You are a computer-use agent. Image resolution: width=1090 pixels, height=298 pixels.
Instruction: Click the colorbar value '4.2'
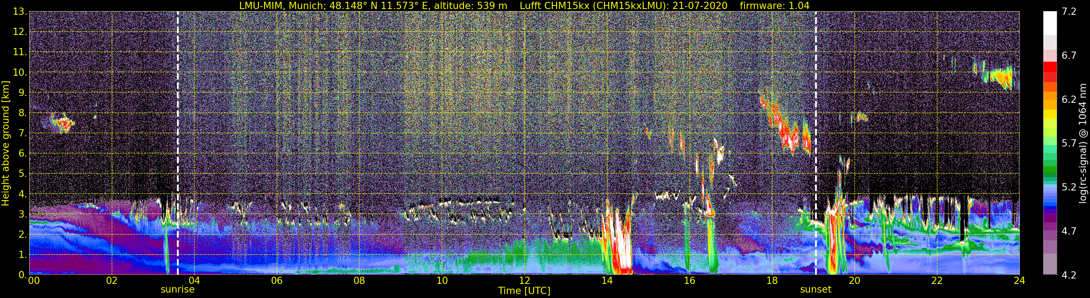1069,275
